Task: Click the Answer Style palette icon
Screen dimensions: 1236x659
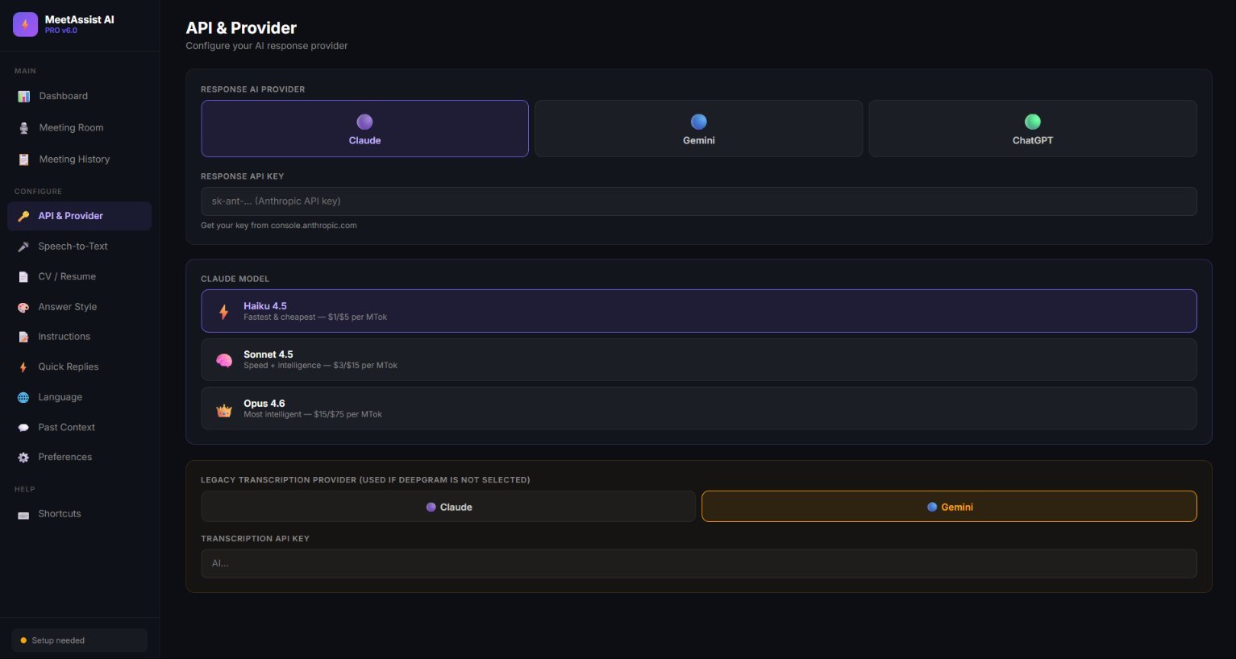Action: coord(23,307)
